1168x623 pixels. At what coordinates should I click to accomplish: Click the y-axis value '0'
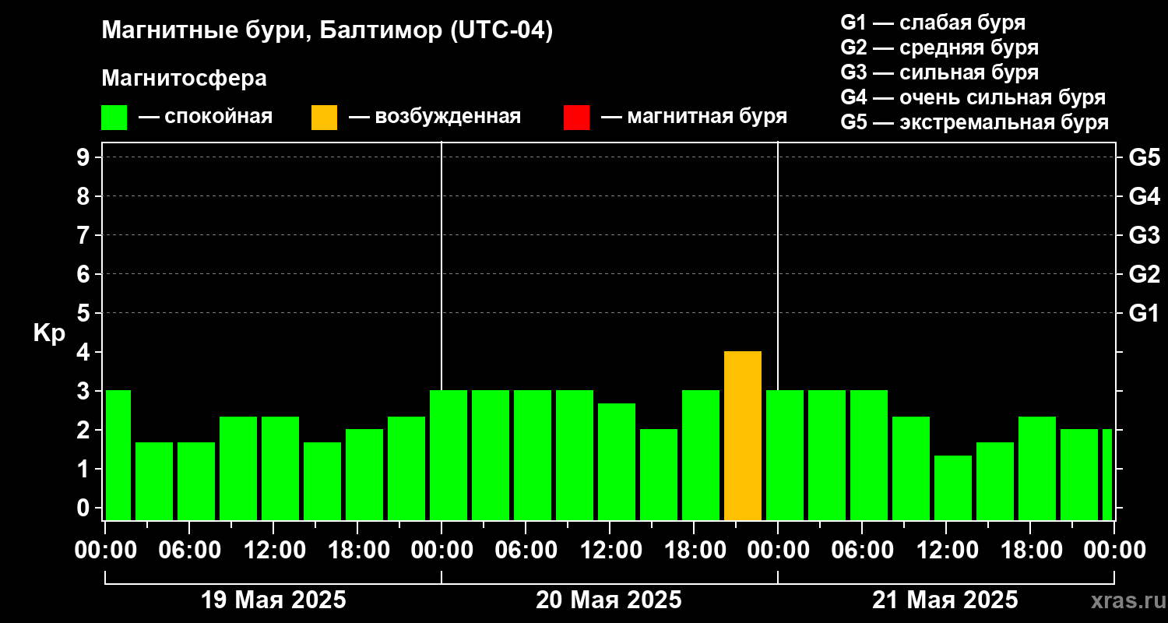pyautogui.click(x=85, y=508)
